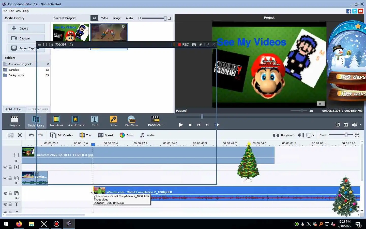Redo the last undone action
The height and width of the screenshot is (229, 366).
click(x=40, y=135)
